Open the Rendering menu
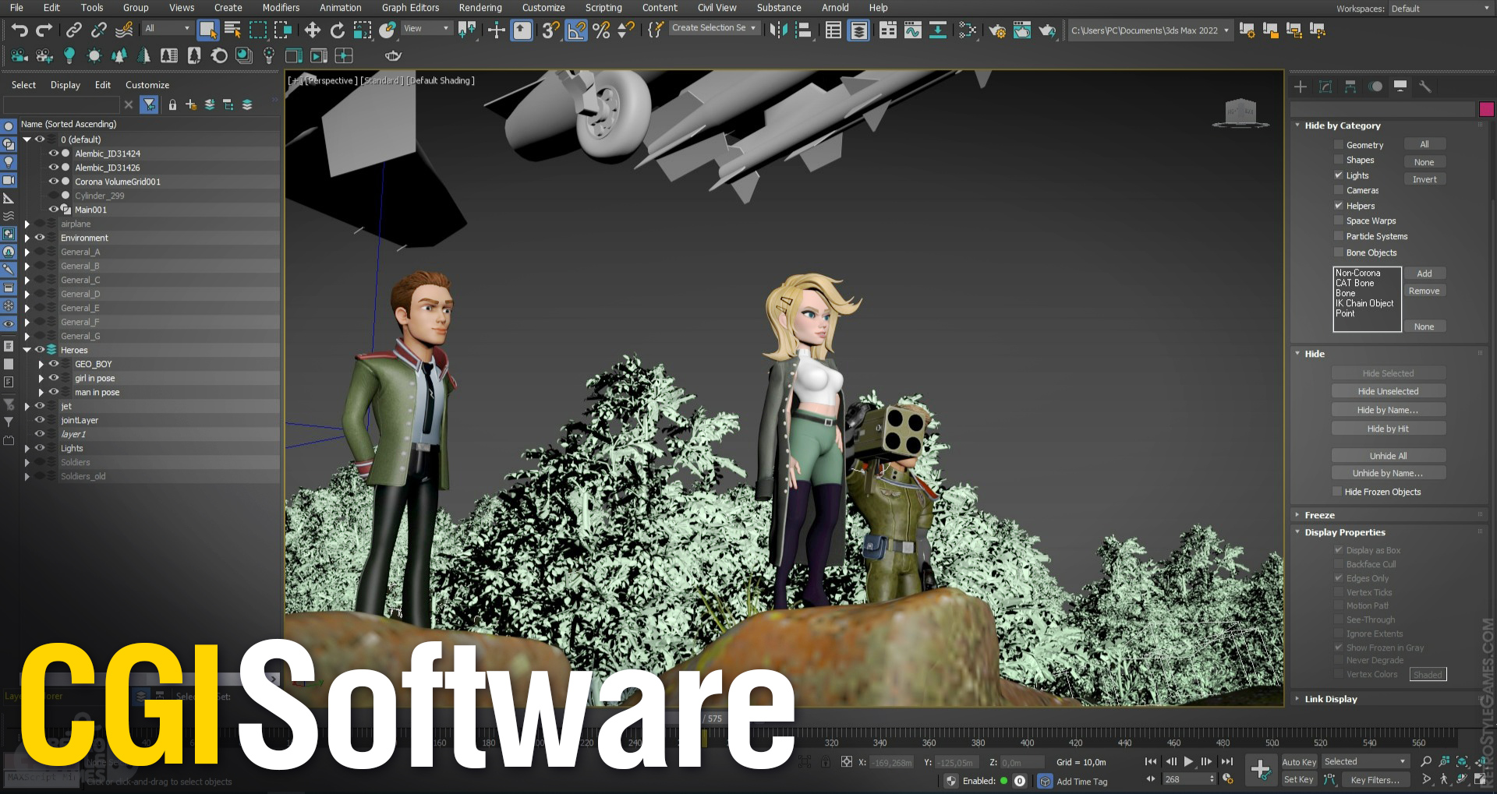The image size is (1497, 794). coord(480,8)
